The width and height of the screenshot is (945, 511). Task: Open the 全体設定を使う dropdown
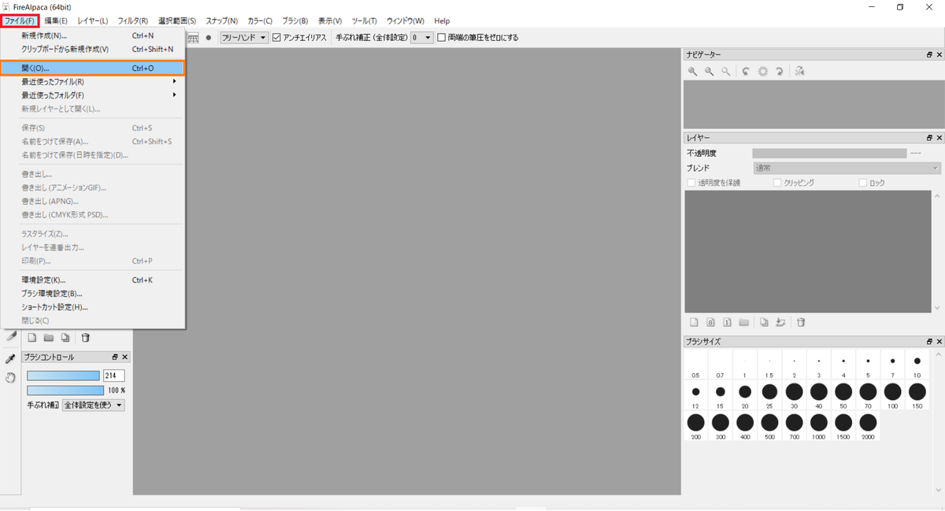[x=94, y=405]
